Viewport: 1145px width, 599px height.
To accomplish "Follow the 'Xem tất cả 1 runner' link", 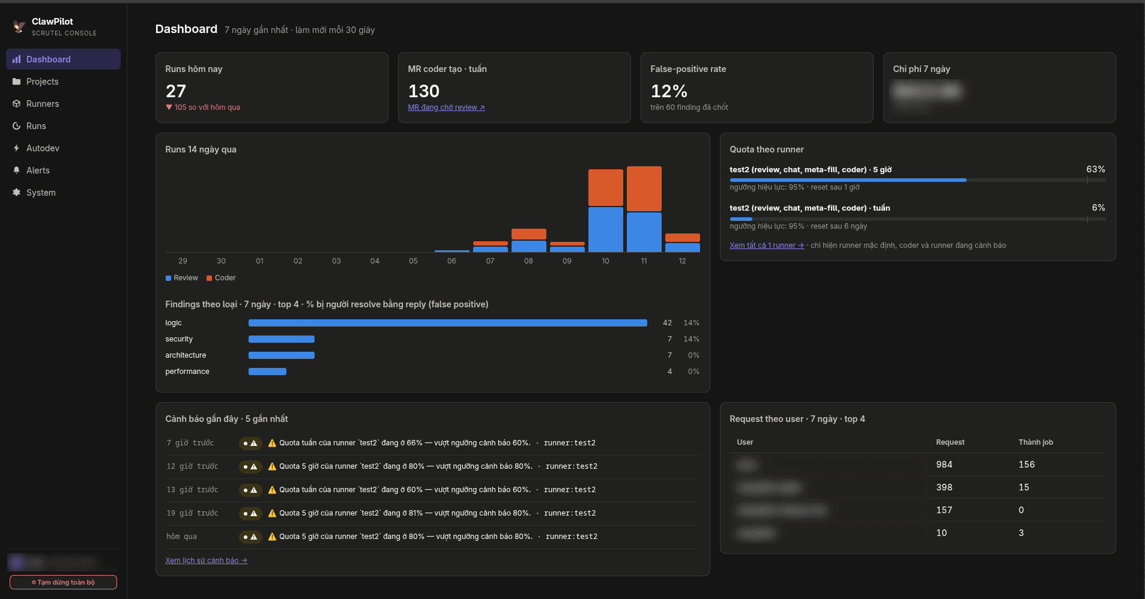I will tap(767, 245).
